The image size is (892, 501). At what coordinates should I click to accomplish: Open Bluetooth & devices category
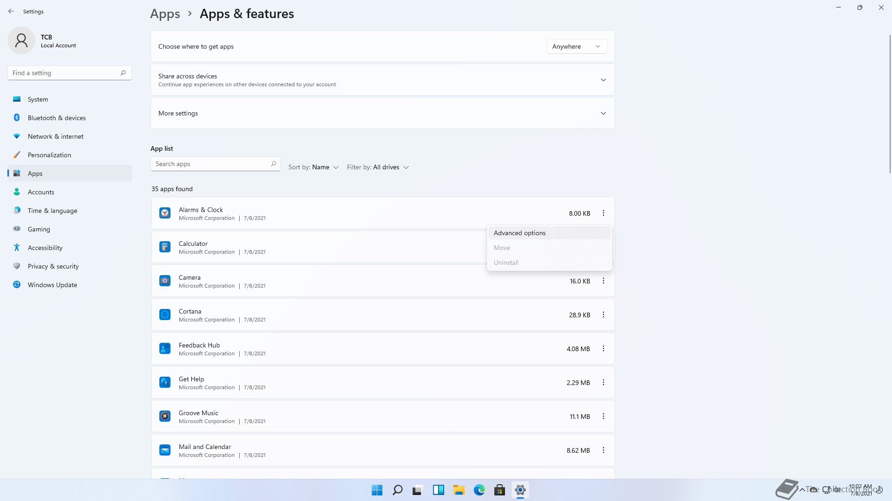coord(70,118)
